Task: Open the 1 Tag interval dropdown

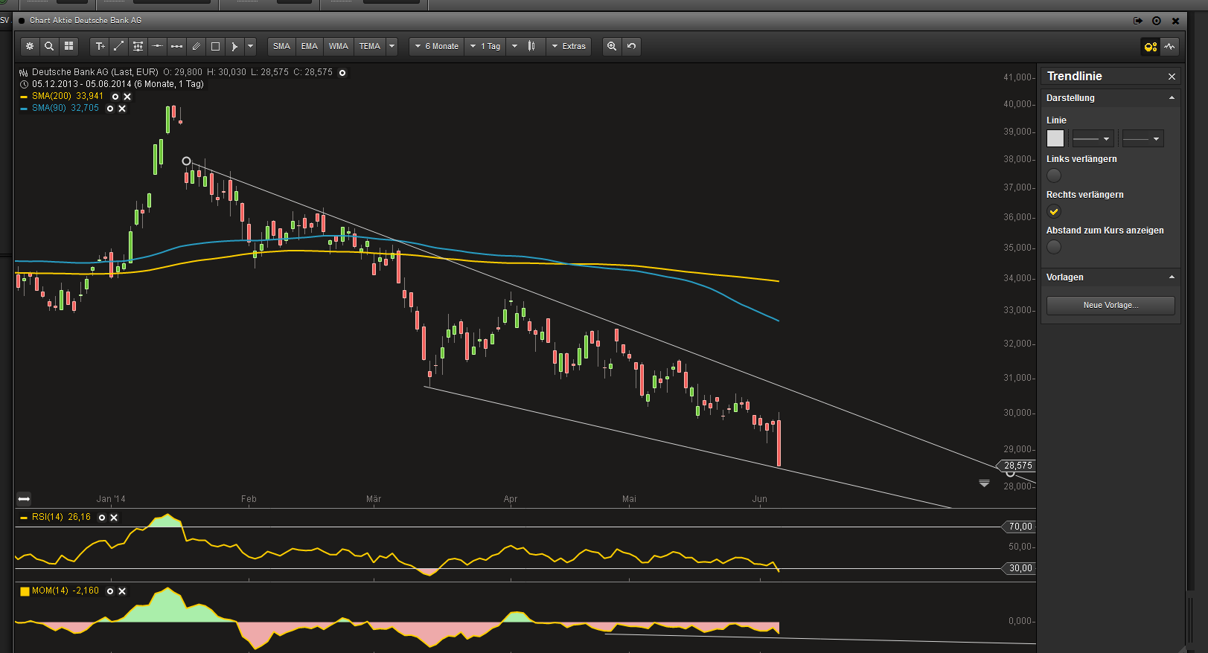Action: pyautogui.click(x=485, y=46)
